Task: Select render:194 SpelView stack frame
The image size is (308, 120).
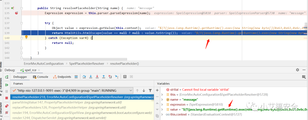Action: (x=82, y=113)
